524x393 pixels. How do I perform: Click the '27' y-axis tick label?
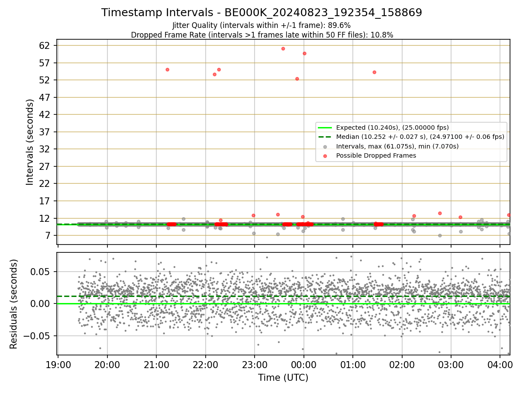pos(45,166)
